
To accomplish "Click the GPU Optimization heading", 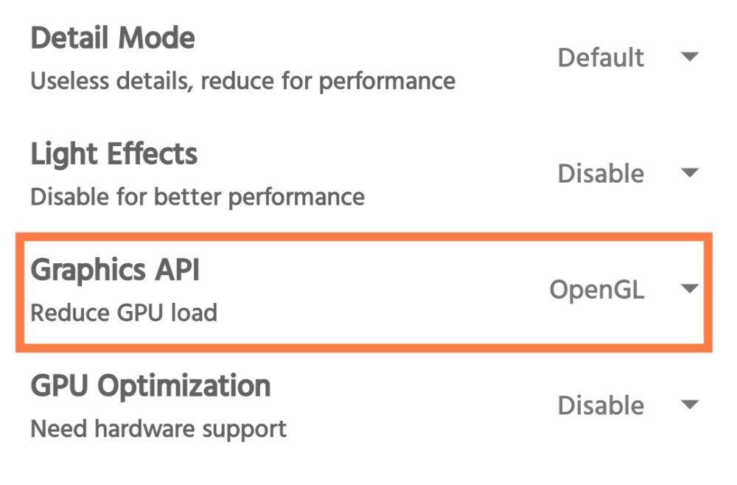I will coord(150,386).
